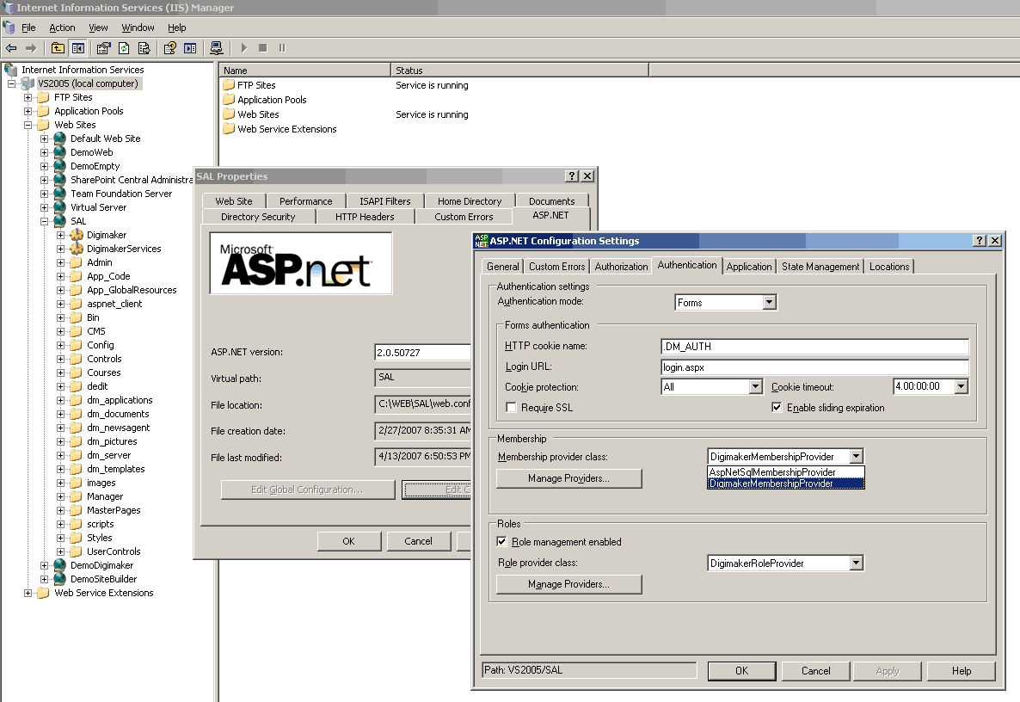
Task: Expand the FTP Sites tree node
Action: pos(28,97)
